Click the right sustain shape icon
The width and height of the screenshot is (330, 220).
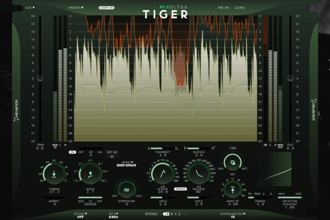[x=213, y=148]
